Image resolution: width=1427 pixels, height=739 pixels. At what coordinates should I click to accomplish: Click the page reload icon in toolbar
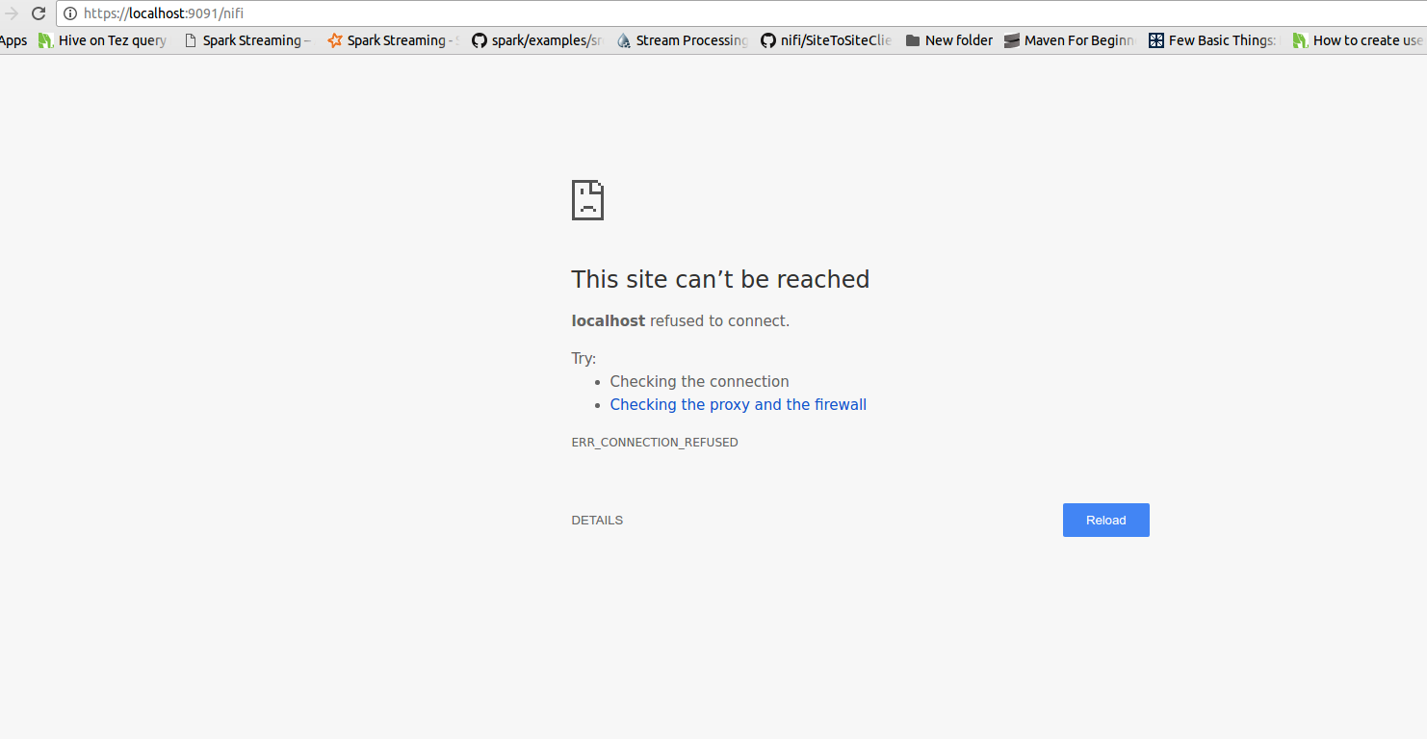[x=38, y=13]
